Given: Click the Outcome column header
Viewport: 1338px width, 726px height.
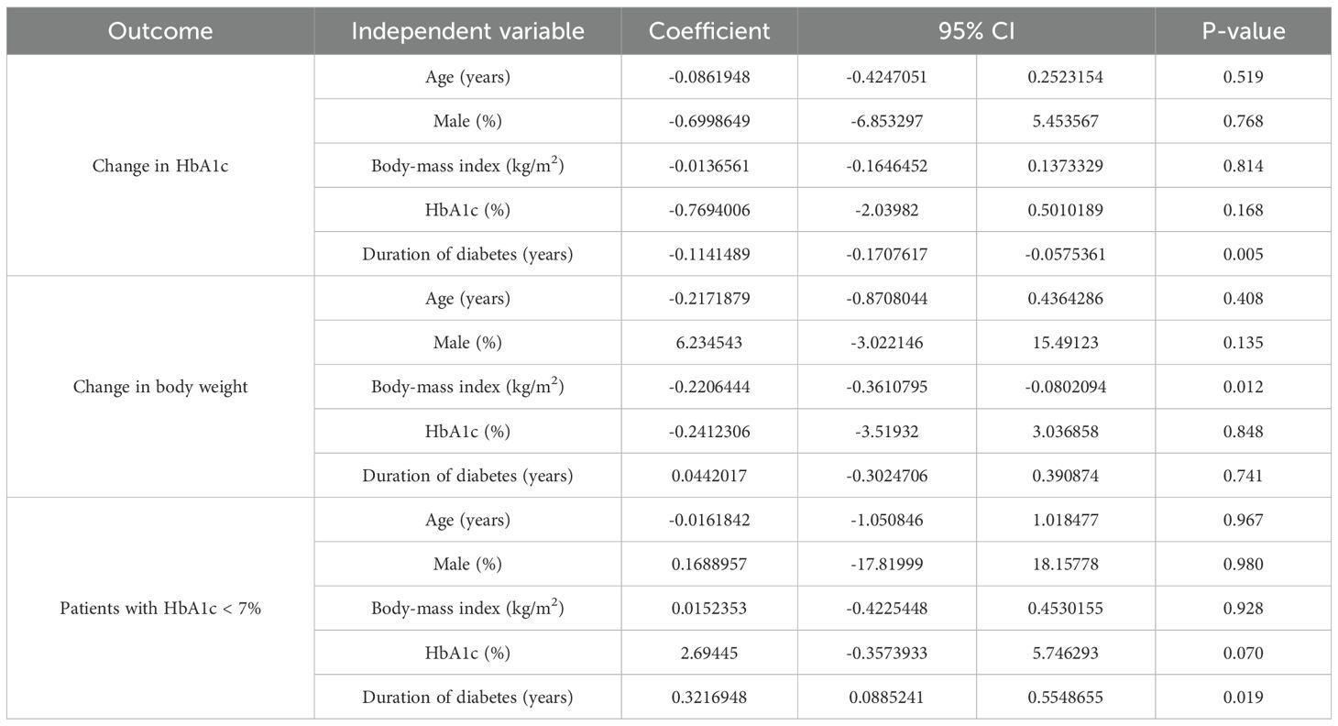Looking at the screenshot, I should tap(160, 31).
